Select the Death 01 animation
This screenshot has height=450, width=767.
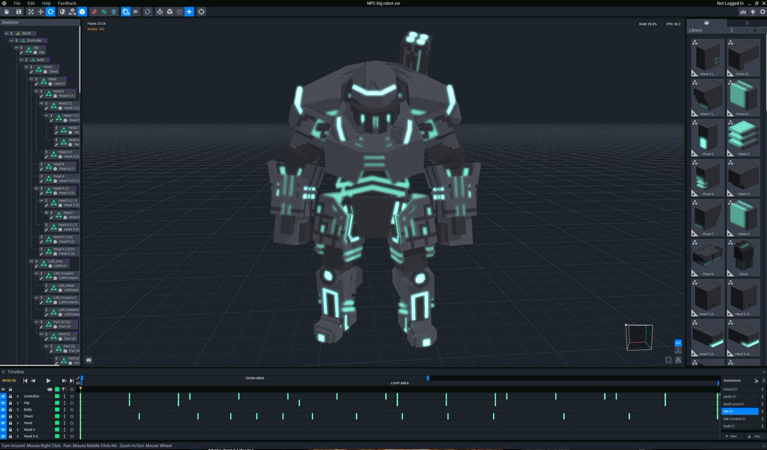(x=740, y=396)
